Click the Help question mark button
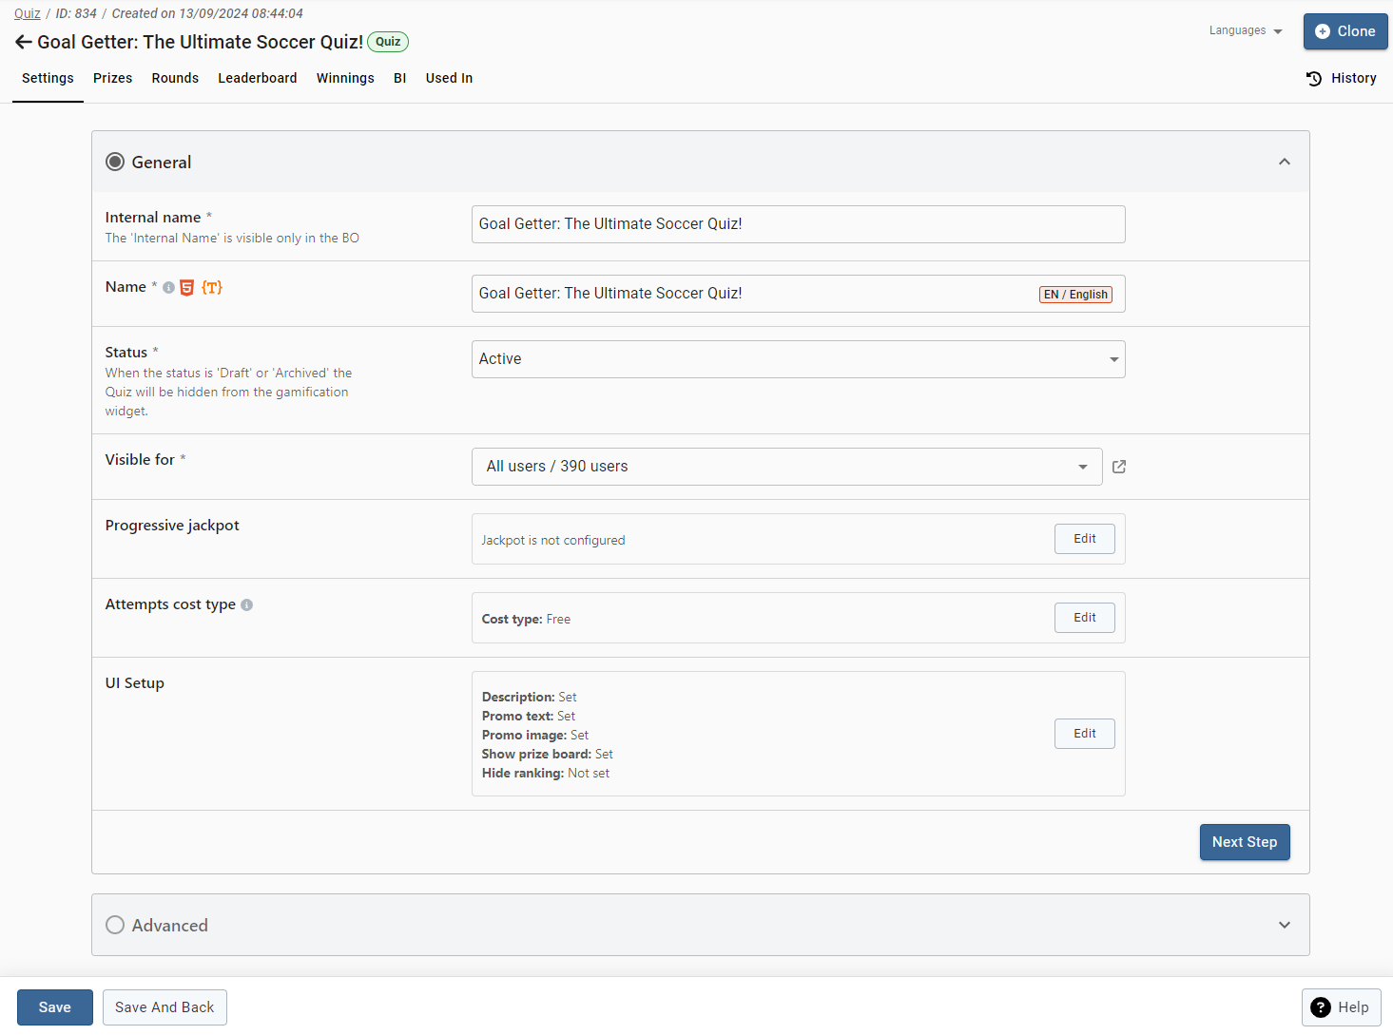1393x1035 pixels. tap(1341, 1007)
